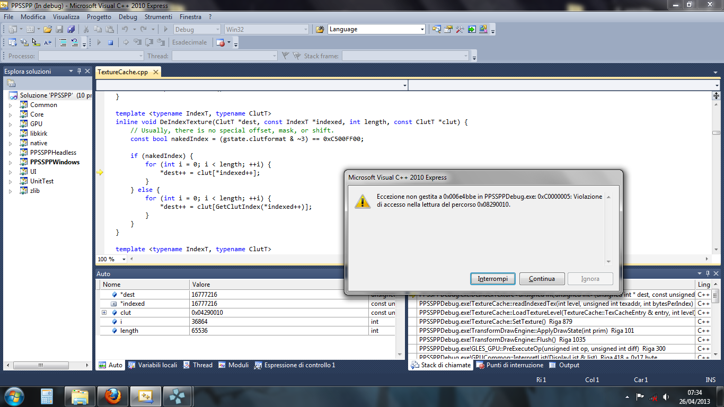Click the Solution Explorer properties icon below panel title

(11, 83)
